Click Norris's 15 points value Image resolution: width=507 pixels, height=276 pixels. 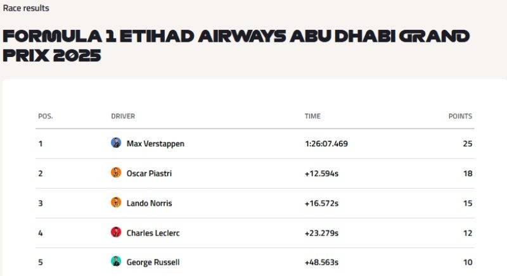[468, 203]
